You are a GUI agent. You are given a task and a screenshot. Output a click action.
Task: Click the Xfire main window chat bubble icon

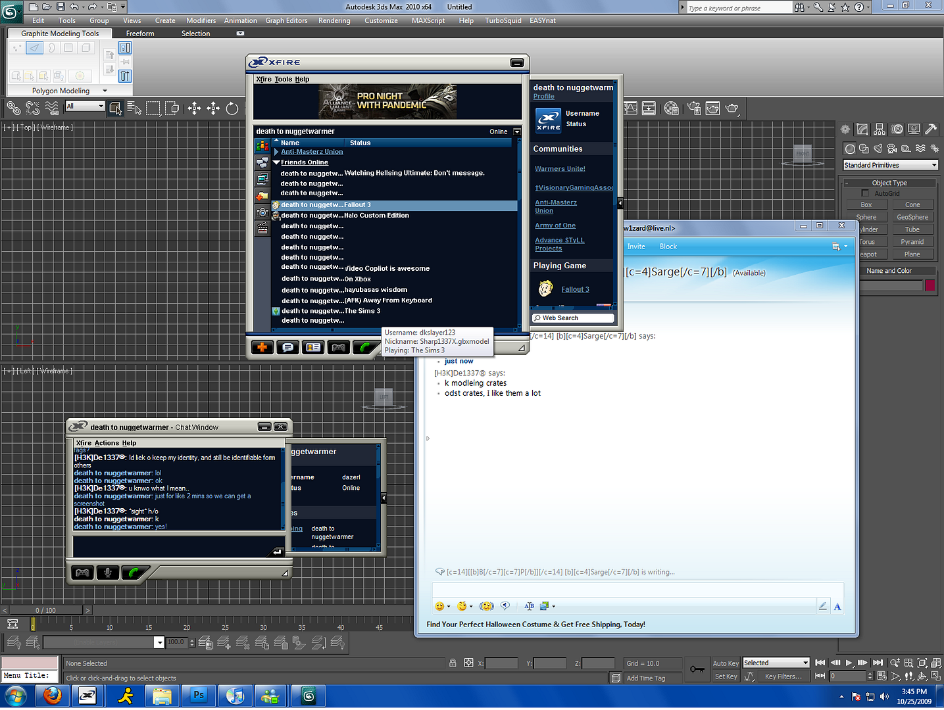(287, 347)
